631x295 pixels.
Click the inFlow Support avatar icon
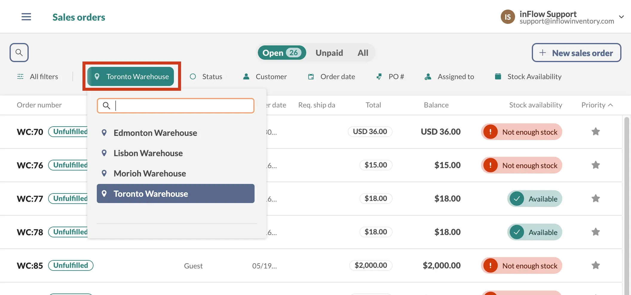(x=508, y=17)
